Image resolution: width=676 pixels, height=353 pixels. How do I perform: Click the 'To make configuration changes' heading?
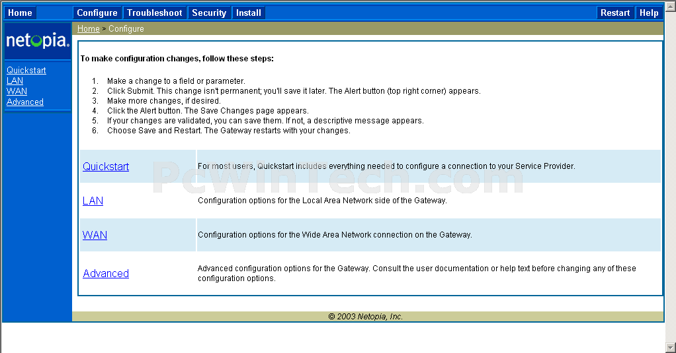177,59
